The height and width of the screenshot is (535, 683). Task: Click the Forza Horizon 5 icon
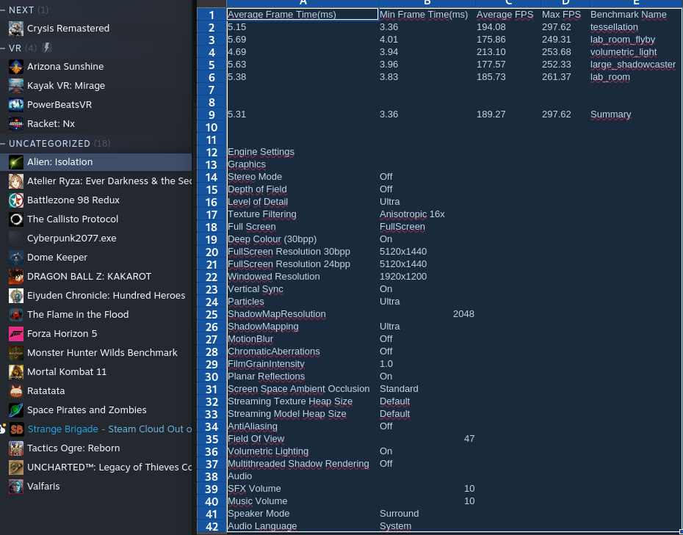(16, 334)
